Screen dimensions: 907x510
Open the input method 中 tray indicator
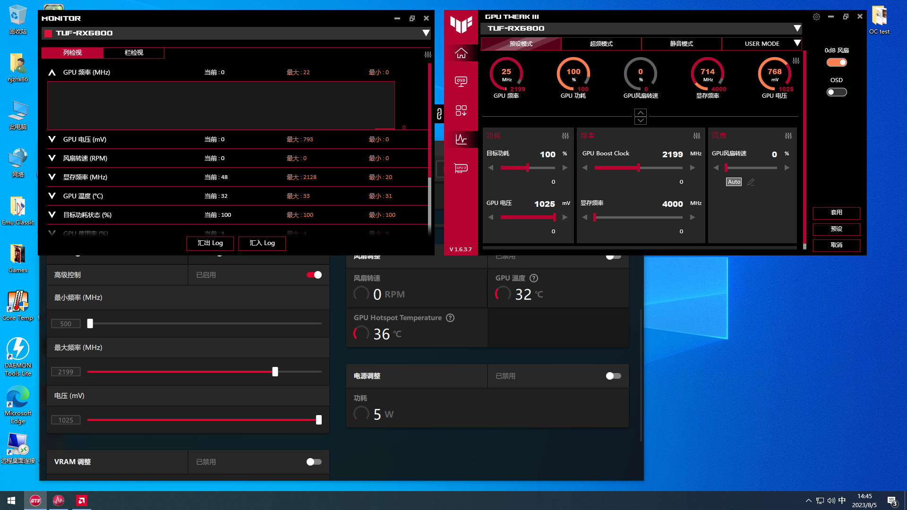tap(842, 501)
